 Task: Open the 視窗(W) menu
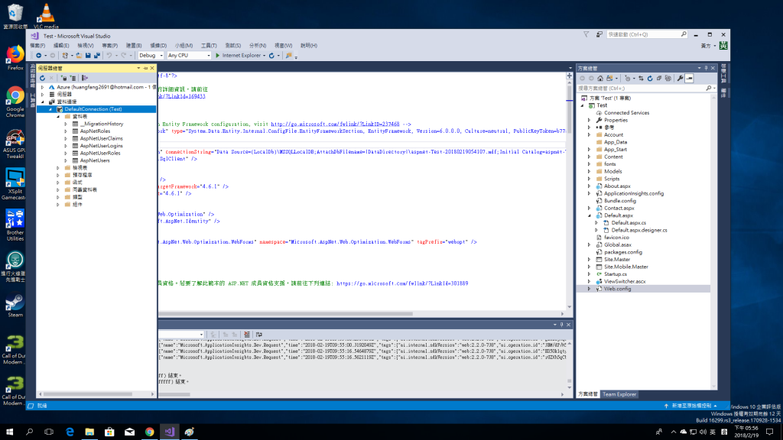(283, 45)
